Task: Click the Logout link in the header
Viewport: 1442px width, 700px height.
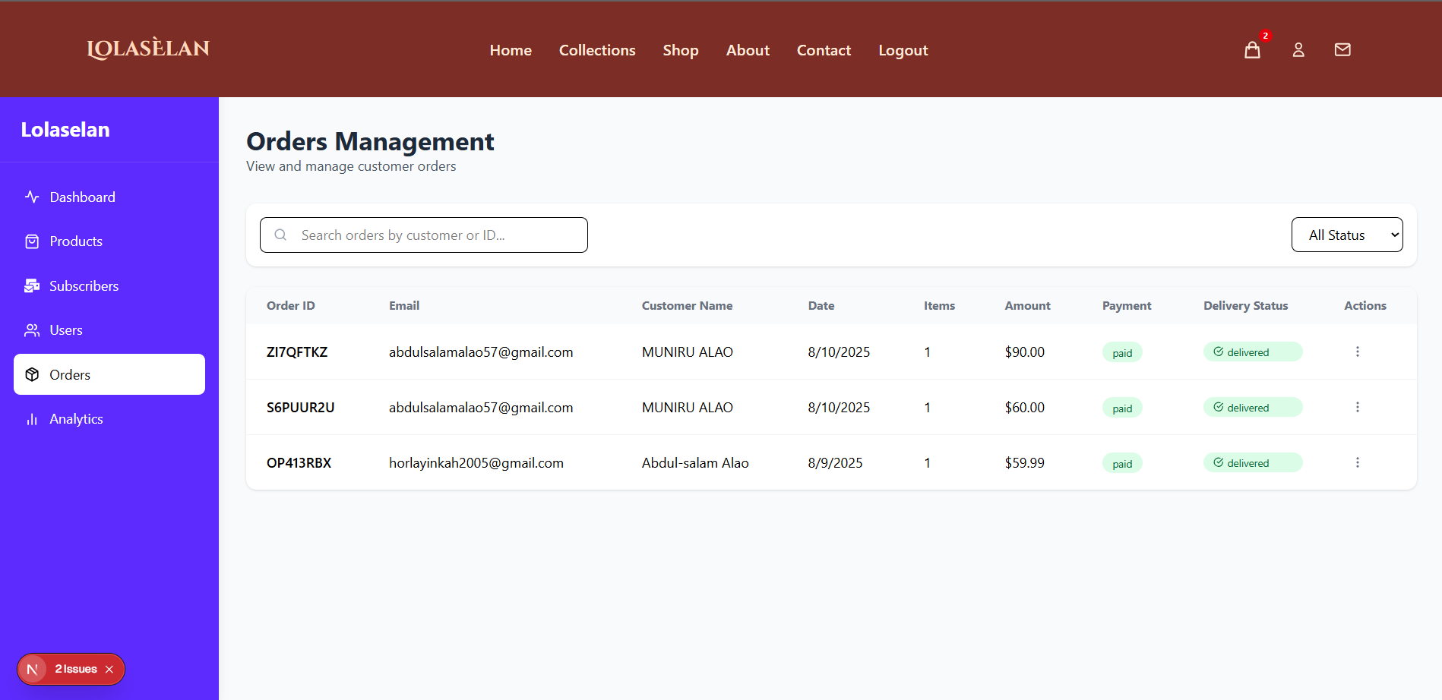Action: (903, 50)
